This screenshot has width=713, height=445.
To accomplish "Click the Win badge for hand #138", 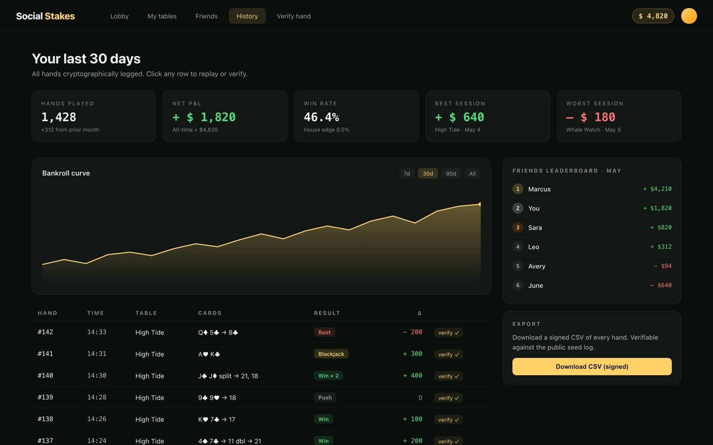I will (x=324, y=419).
